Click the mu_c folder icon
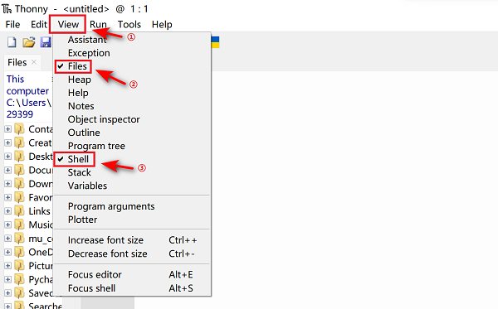The width and height of the screenshot is (498, 309). (x=20, y=239)
